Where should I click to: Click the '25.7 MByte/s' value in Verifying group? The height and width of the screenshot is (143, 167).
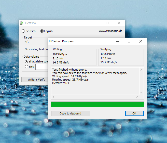pos(109,62)
